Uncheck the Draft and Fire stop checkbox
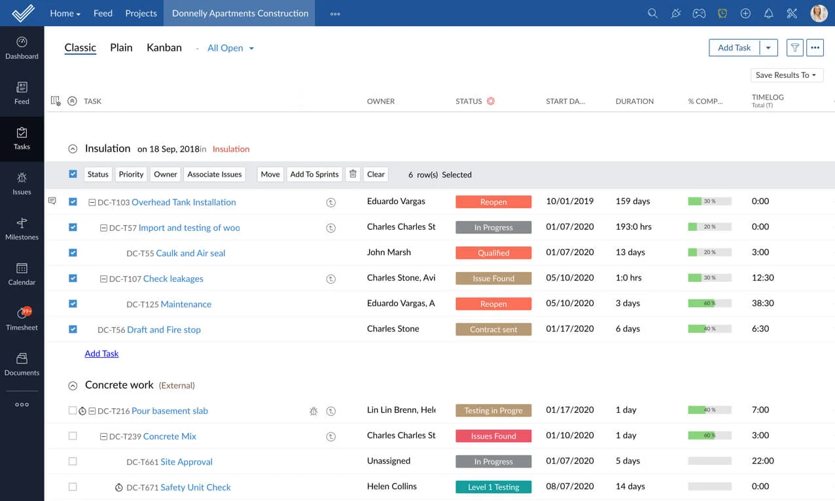The image size is (835, 501). pyautogui.click(x=73, y=329)
